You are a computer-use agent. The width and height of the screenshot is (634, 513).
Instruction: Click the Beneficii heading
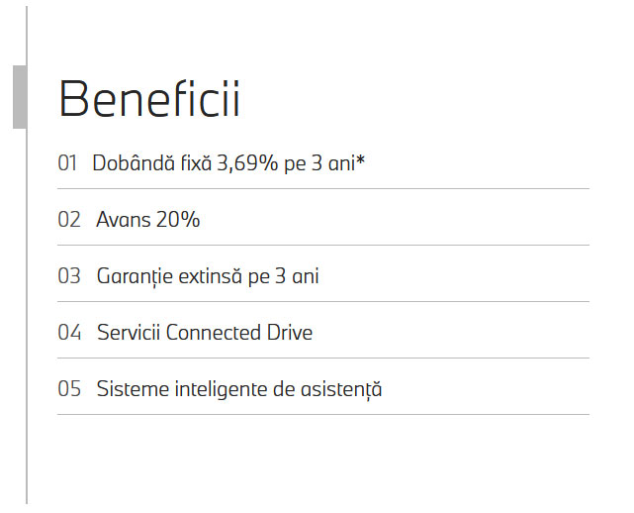coord(149,99)
